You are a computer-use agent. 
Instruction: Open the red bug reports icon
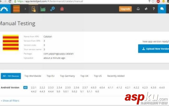[62, 9]
